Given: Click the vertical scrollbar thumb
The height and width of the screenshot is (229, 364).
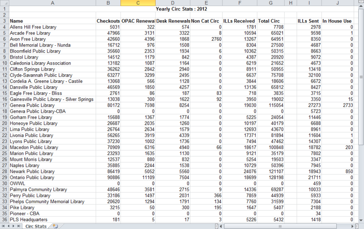Looking at the screenshot, I should coord(361,77).
